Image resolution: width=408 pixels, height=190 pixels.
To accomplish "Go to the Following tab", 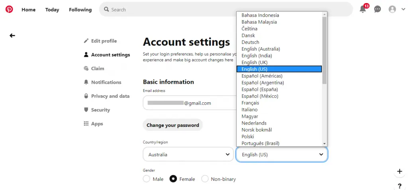I will point(80,10).
